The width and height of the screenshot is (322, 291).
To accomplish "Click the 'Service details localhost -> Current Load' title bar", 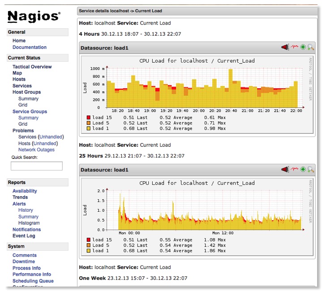I will point(197,11).
